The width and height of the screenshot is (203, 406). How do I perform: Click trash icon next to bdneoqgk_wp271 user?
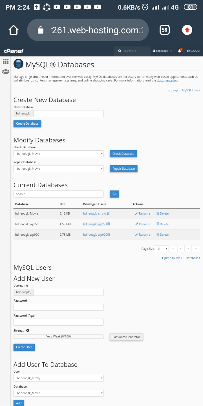(x=109, y=224)
